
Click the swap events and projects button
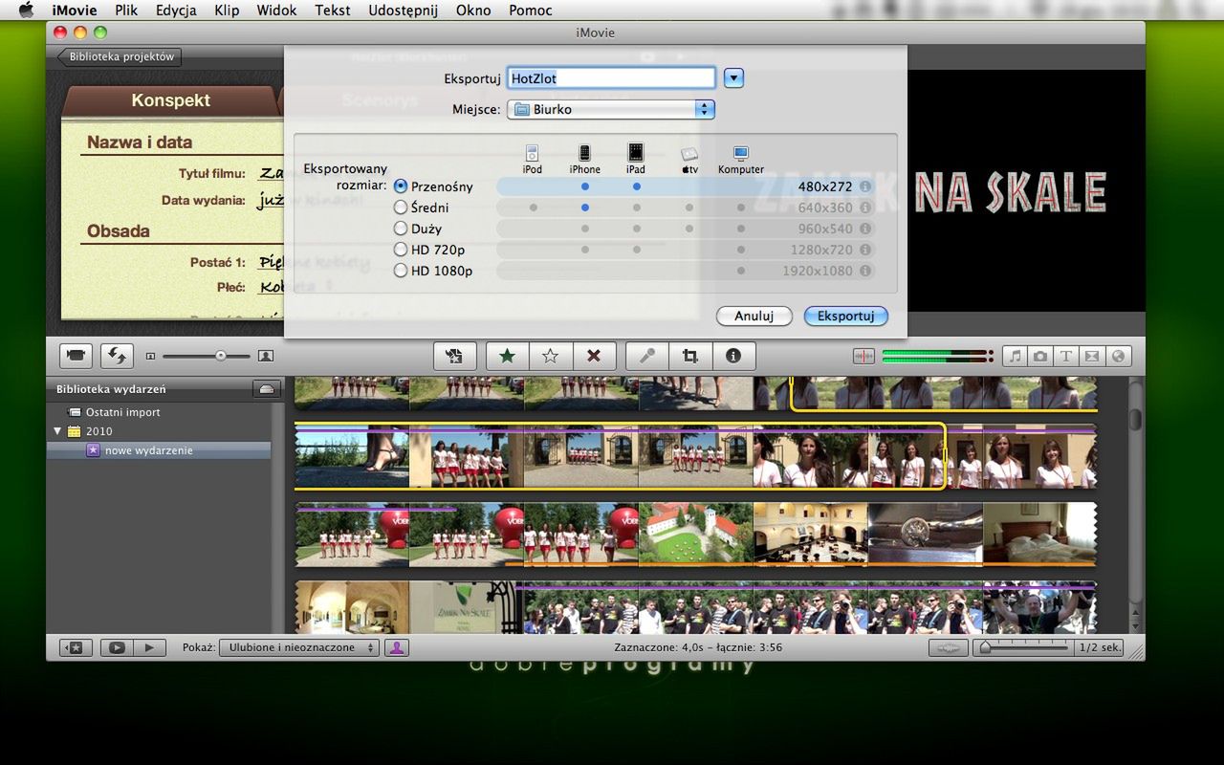click(117, 356)
